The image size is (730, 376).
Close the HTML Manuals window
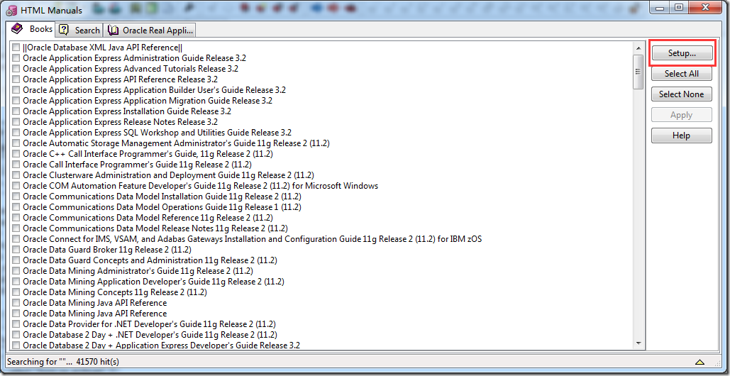[706, 7]
